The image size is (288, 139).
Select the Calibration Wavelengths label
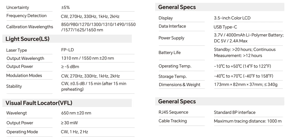29,27
